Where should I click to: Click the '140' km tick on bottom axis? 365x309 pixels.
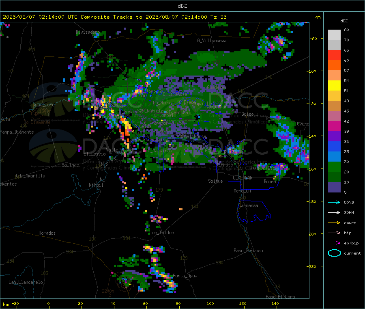275,303
